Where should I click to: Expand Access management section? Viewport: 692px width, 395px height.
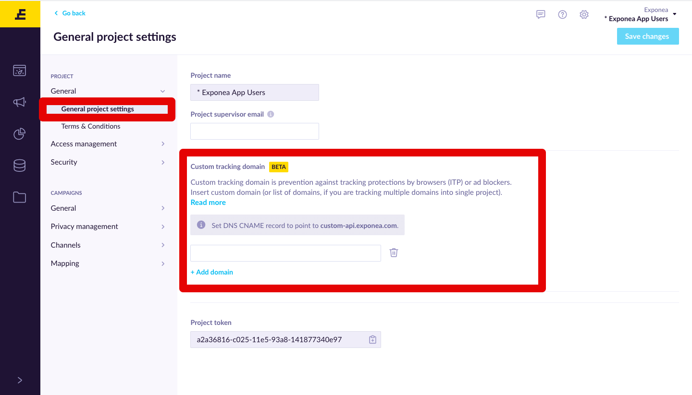pos(108,144)
